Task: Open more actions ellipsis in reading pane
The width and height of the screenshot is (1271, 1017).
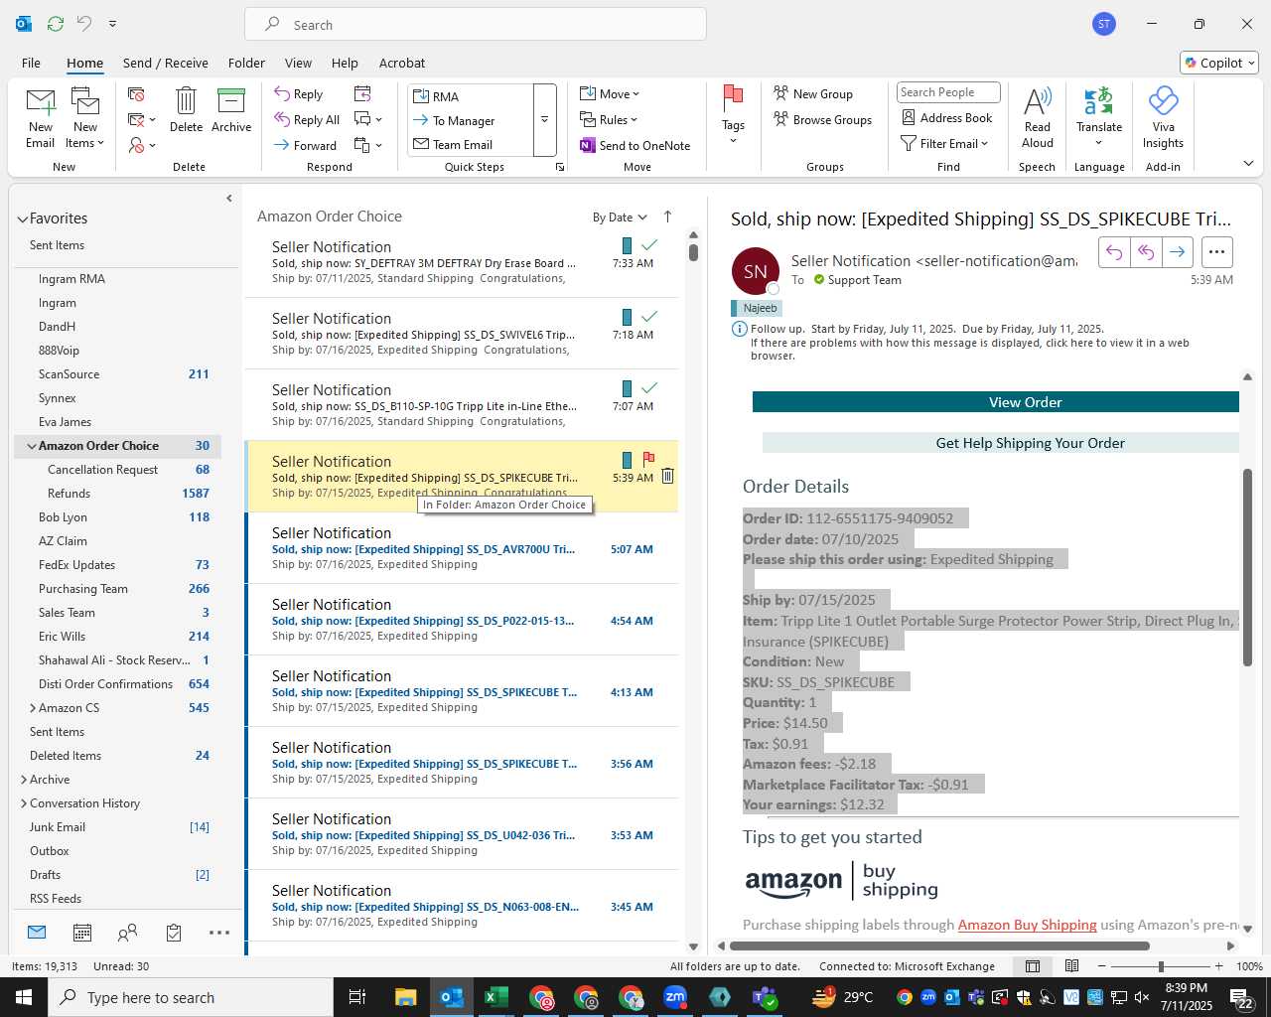Action: (1217, 252)
